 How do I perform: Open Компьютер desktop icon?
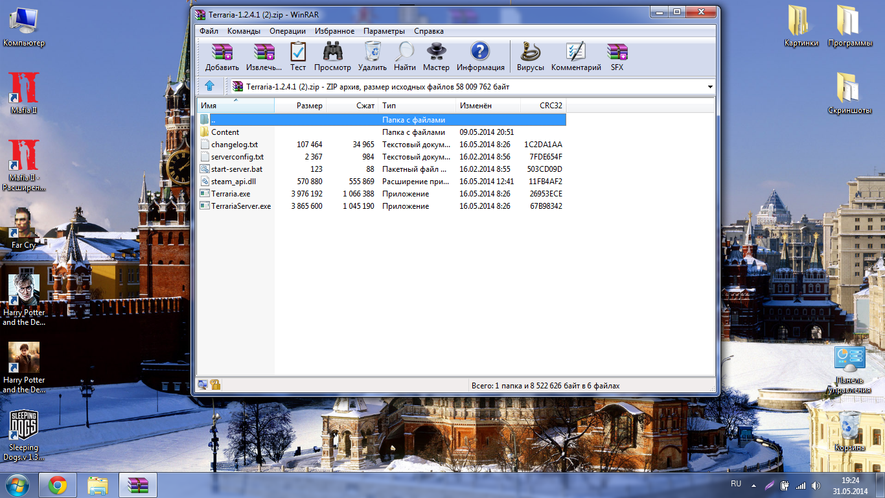coord(24,27)
